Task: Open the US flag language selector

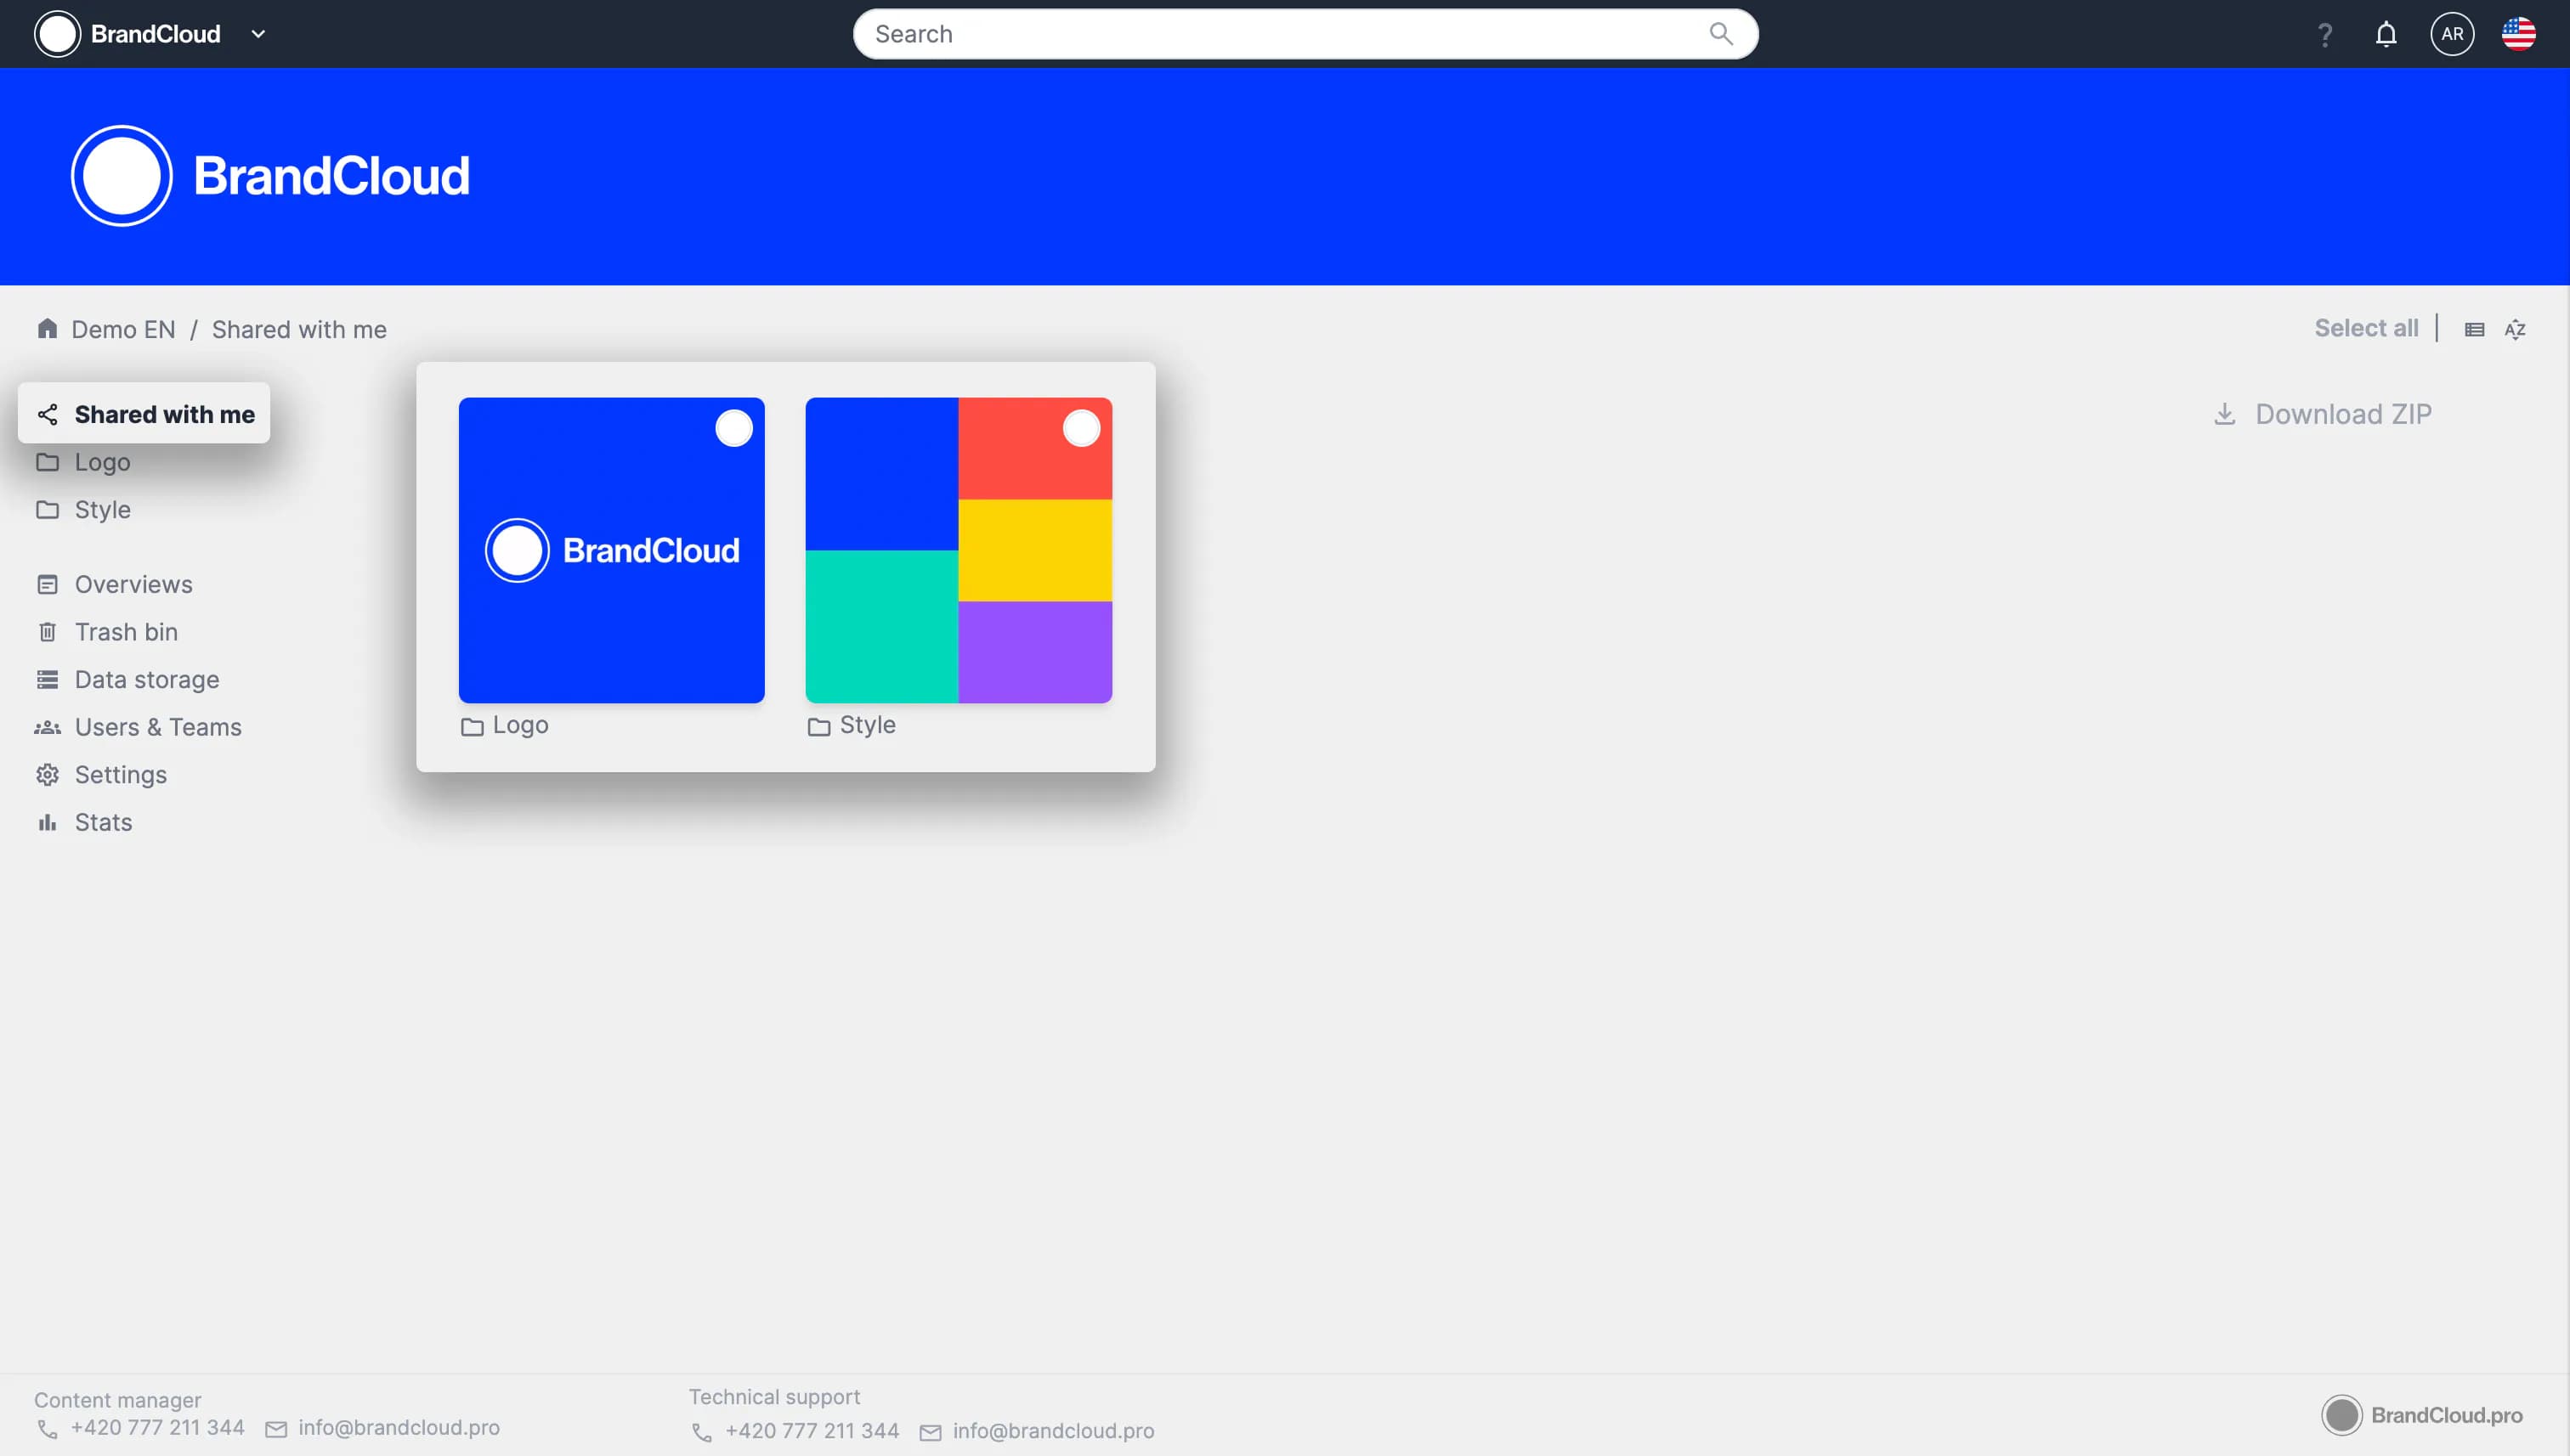Action: point(2518,34)
